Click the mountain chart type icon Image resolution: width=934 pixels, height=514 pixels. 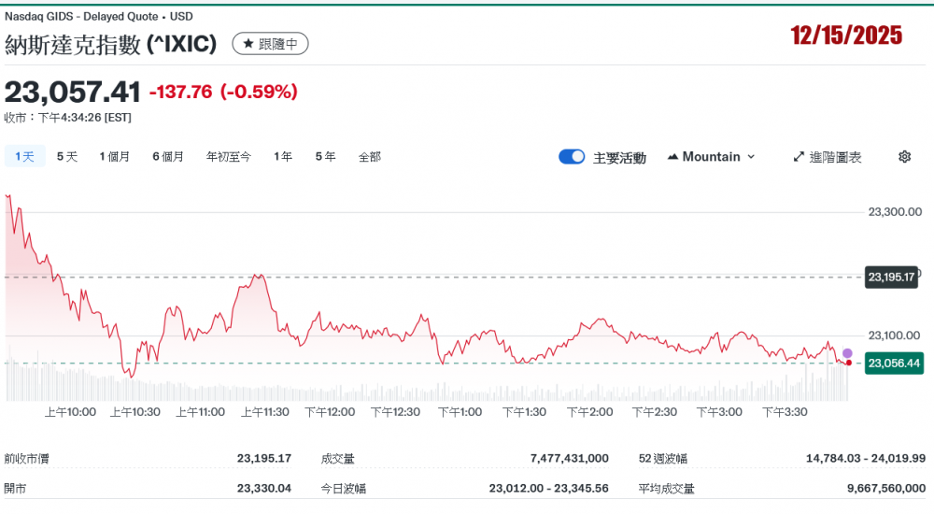(x=672, y=157)
